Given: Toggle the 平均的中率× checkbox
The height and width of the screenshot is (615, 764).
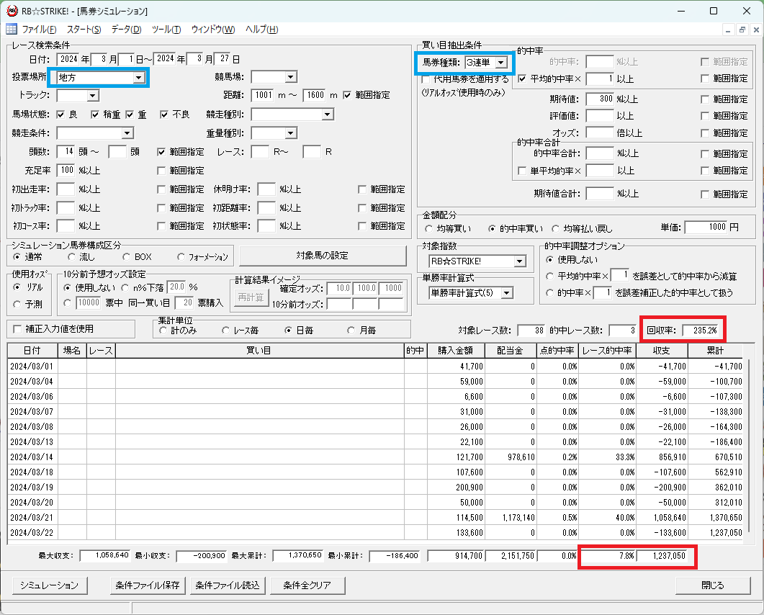Looking at the screenshot, I should (522, 78).
